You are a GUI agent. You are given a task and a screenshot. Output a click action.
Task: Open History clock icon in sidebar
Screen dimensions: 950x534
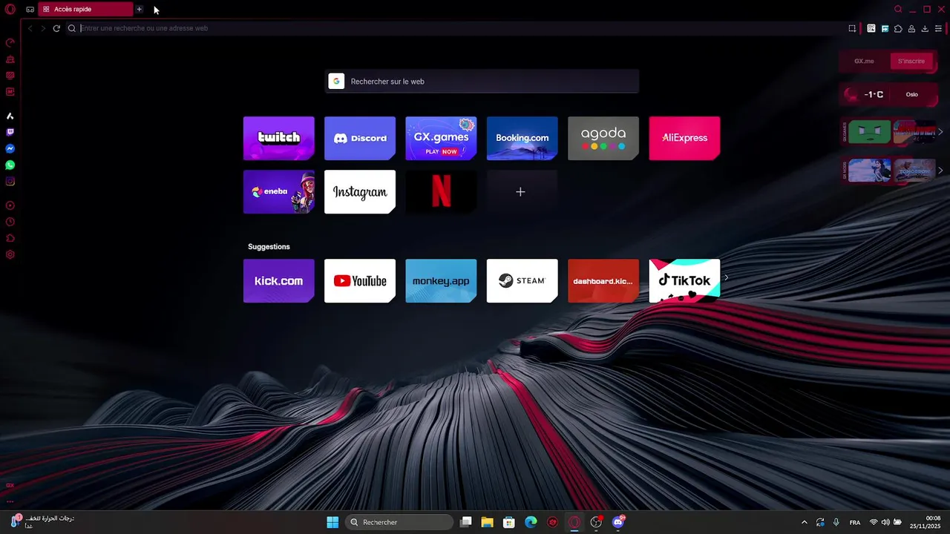coord(10,222)
